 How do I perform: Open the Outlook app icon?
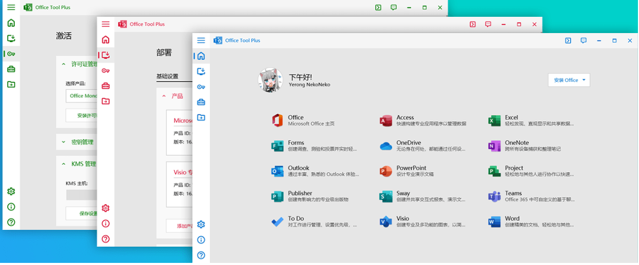pos(277,171)
